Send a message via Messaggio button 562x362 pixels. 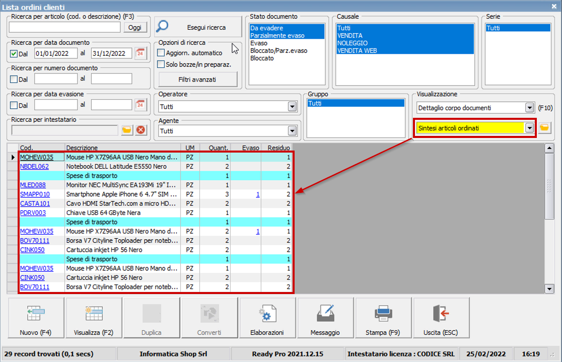point(325,318)
